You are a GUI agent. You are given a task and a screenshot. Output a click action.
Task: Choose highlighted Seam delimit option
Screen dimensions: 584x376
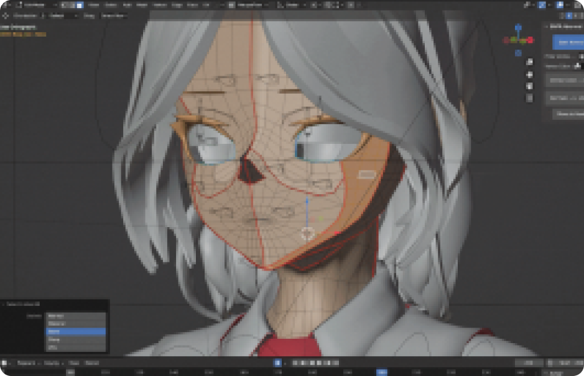coord(76,331)
